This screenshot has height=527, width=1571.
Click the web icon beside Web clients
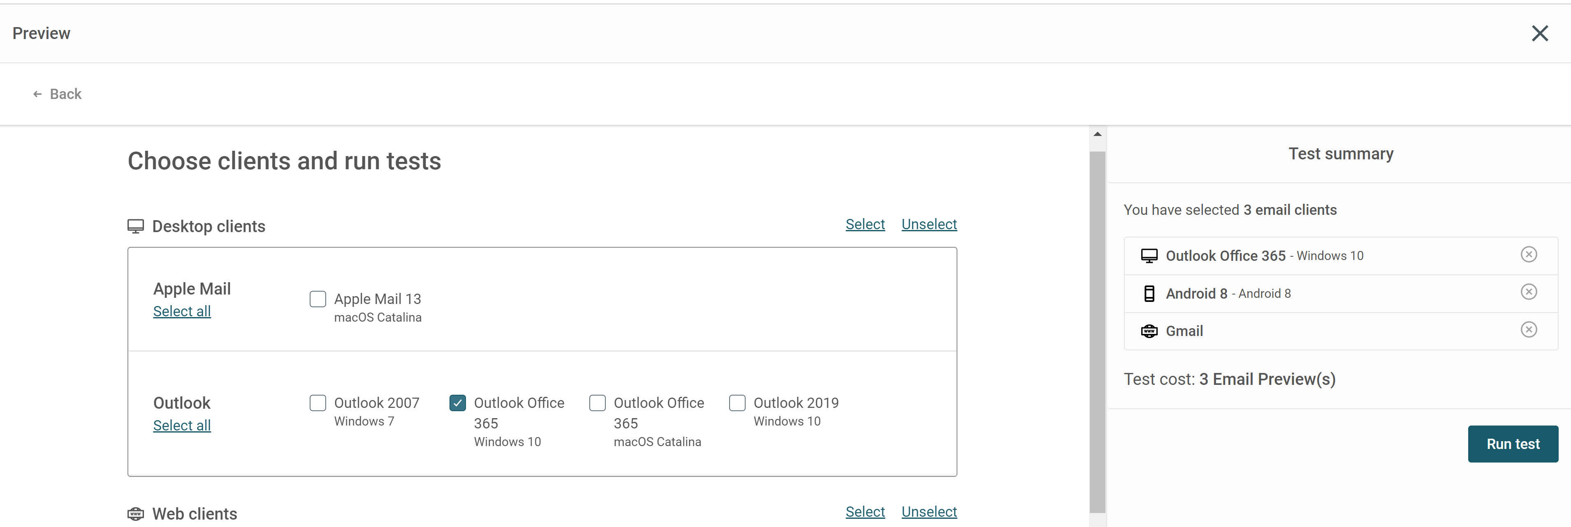coord(135,513)
